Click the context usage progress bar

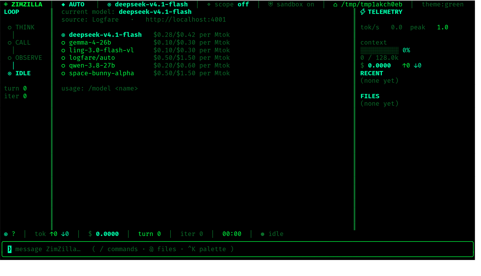[379, 50]
